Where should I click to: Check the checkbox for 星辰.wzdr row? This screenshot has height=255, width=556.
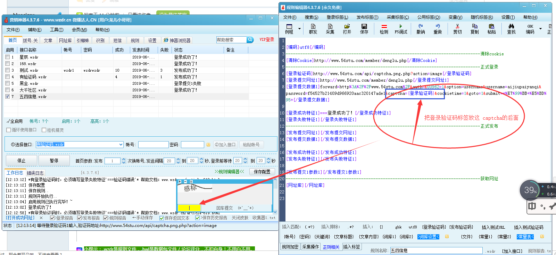point(7,57)
